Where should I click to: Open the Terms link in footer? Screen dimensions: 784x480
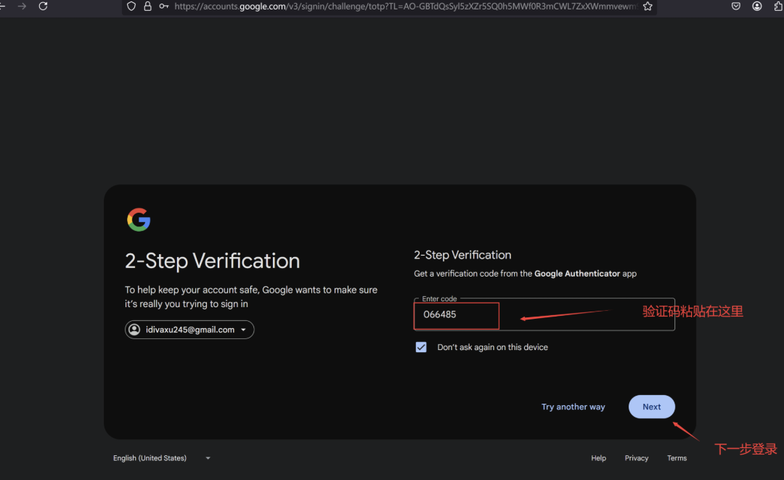(x=677, y=458)
